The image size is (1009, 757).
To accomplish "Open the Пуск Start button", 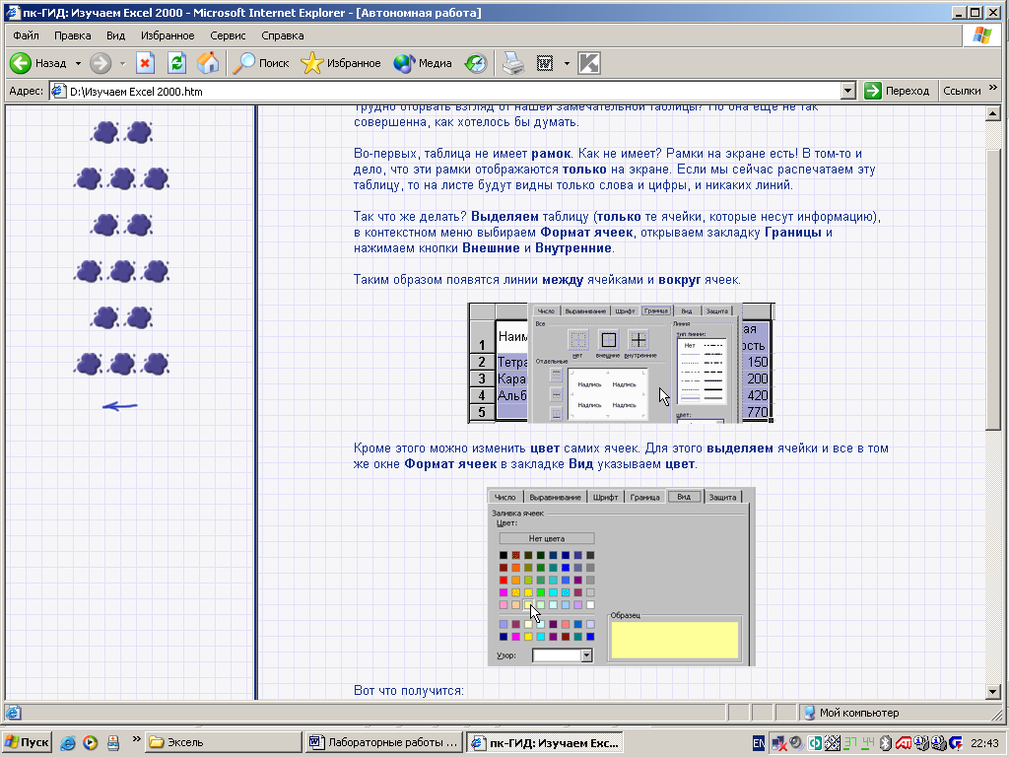I will point(27,742).
